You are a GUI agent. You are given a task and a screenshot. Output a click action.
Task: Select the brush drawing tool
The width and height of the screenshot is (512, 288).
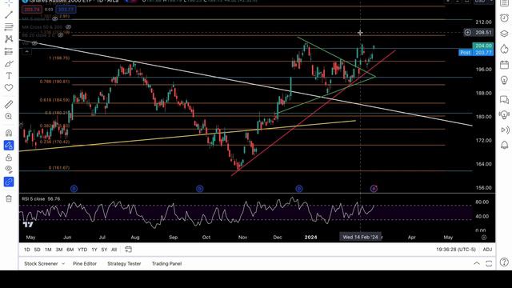(9, 63)
